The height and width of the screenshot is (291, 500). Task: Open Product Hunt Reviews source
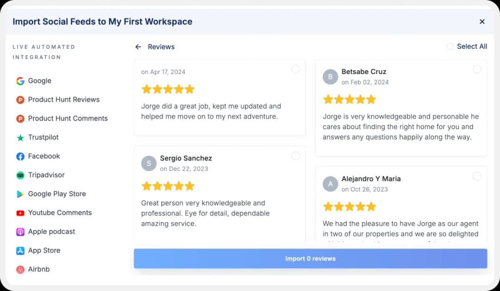click(x=63, y=99)
